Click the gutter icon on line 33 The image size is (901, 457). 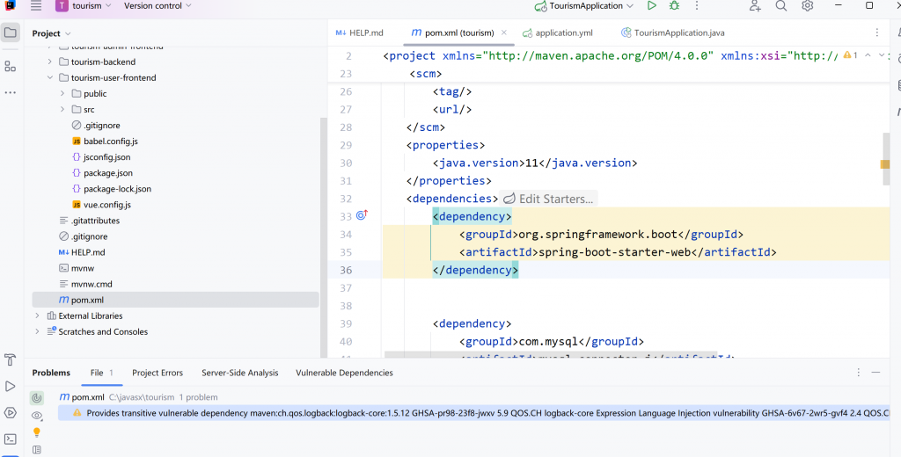pyautogui.click(x=362, y=215)
